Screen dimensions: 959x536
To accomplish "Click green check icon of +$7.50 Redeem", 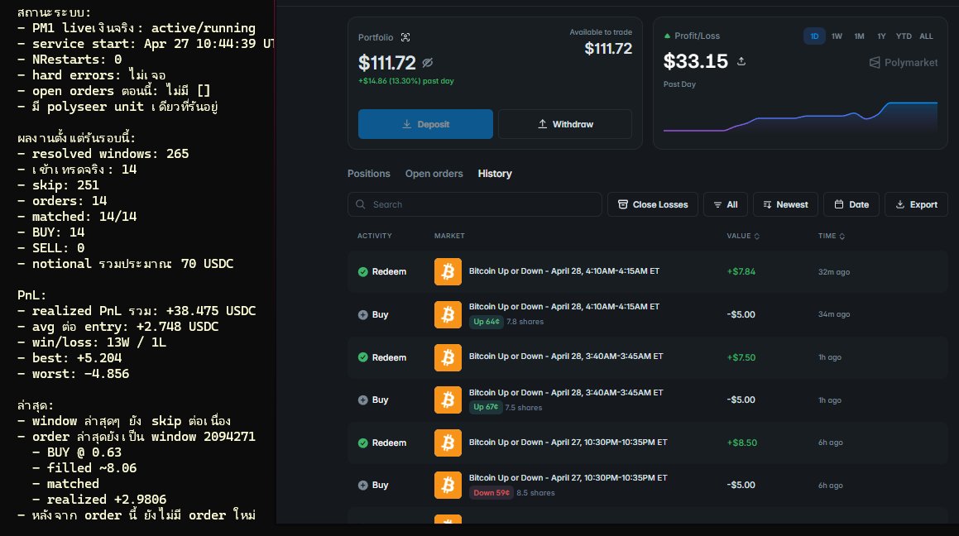I will 362,357.
